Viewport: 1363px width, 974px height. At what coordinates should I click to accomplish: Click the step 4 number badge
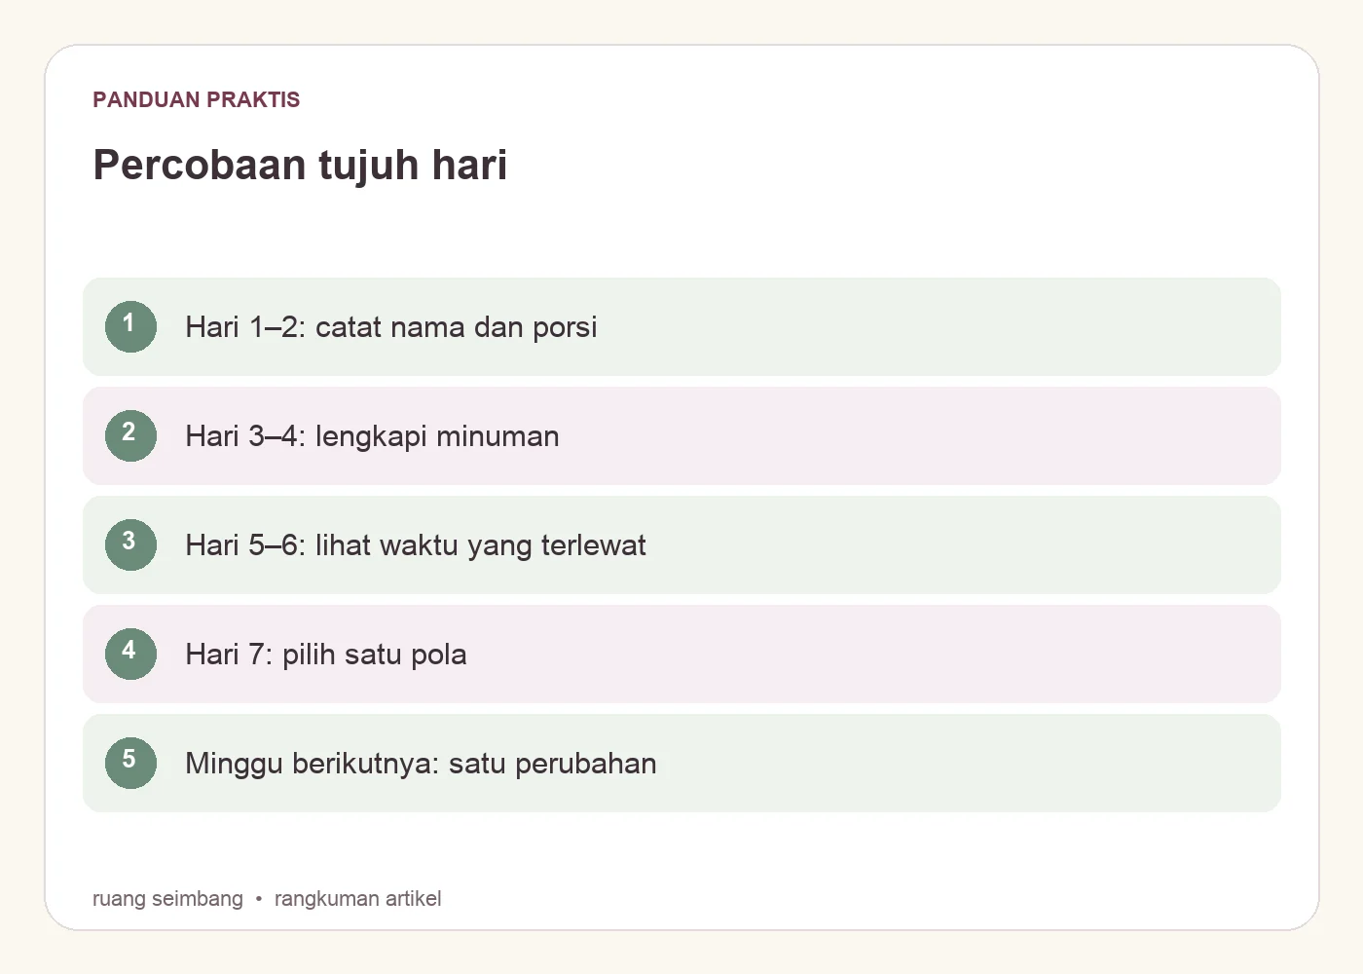pos(130,654)
